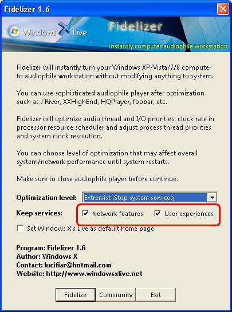Click the lucifiar@hotmail.com contact address
The image size is (232, 312).
pos(77,265)
